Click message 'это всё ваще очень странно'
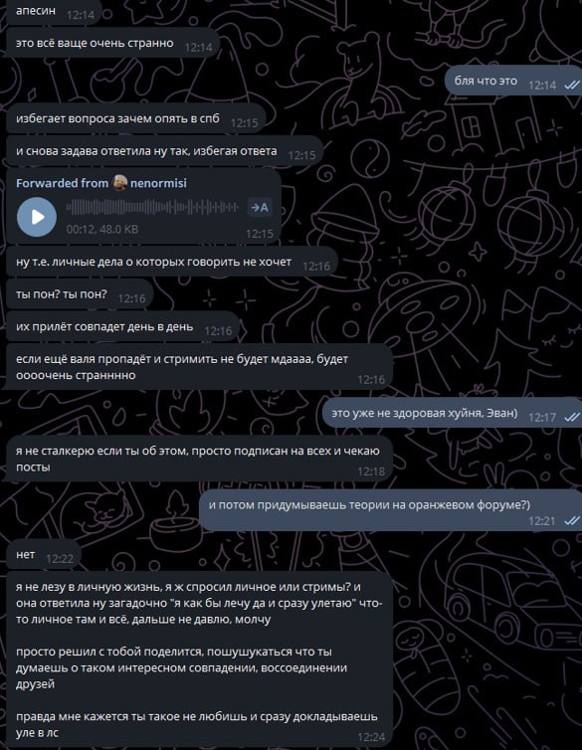This screenshot has width=582, height=750. [x=112, y=43]
